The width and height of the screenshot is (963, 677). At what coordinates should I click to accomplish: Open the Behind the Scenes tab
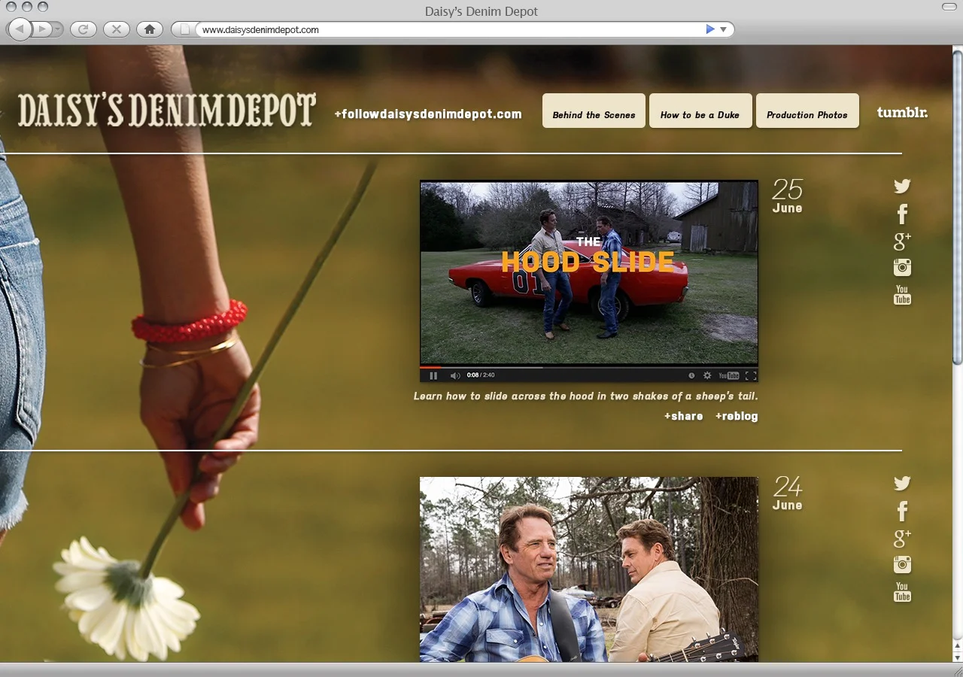(x=594, y=111)
